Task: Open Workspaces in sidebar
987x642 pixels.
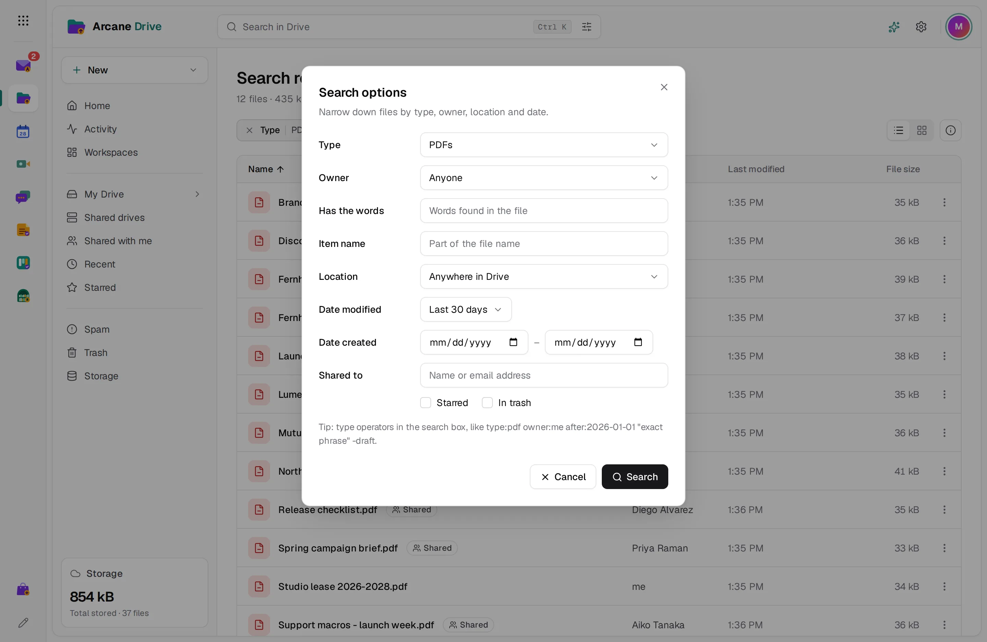Action: (134, 152)
